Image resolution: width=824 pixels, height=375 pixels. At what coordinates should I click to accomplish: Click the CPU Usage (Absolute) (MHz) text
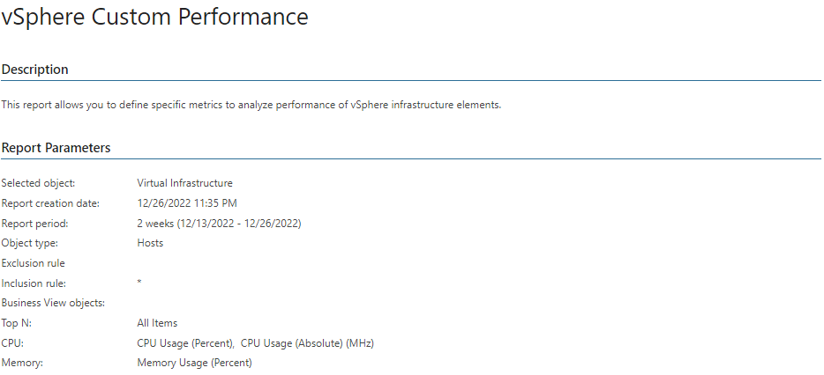pyautogui.click(x=307, y=343)
